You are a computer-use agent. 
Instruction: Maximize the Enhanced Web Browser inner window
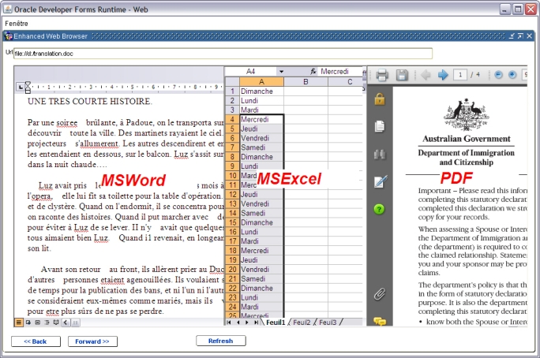click(520, 35)
